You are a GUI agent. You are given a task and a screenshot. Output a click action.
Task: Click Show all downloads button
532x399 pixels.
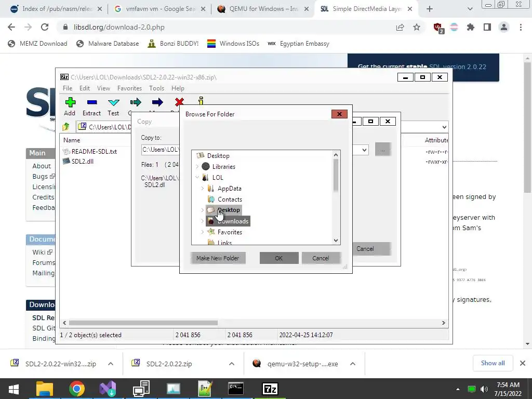point(493,363)
